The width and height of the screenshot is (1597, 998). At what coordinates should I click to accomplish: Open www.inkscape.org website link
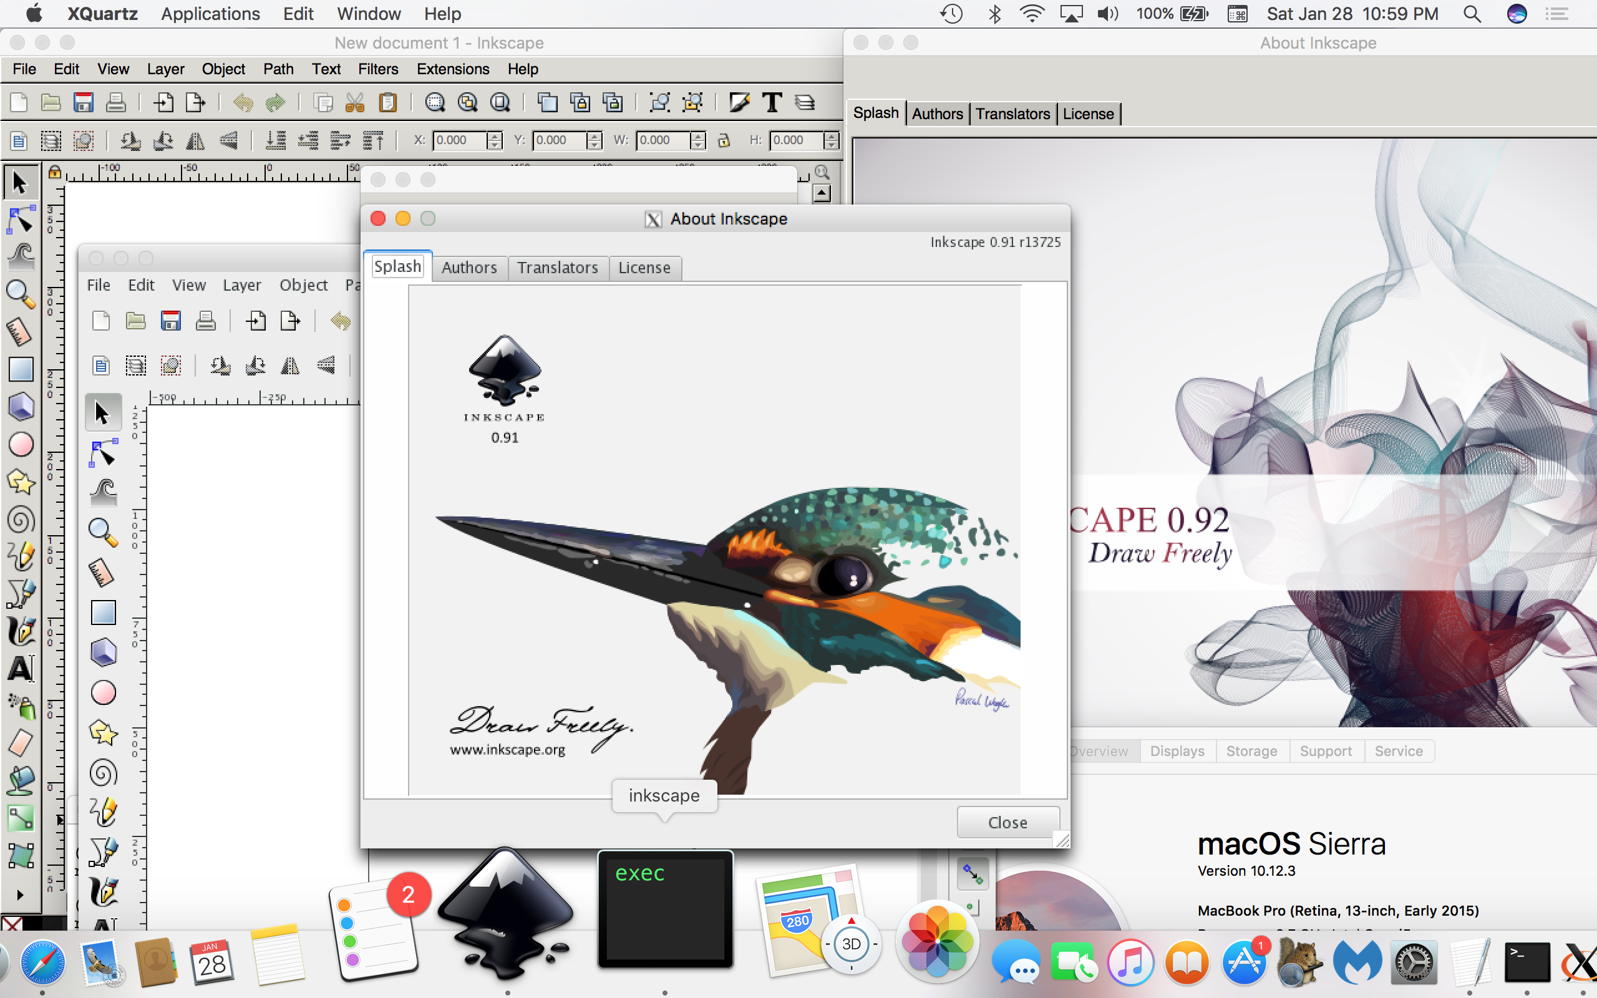coord(507,747)
